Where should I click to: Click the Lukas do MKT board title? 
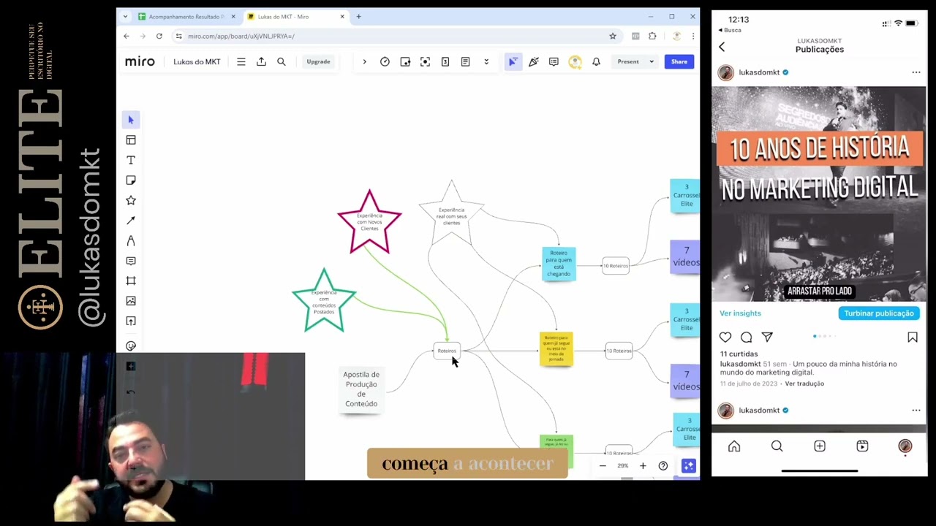click(197, 62)
